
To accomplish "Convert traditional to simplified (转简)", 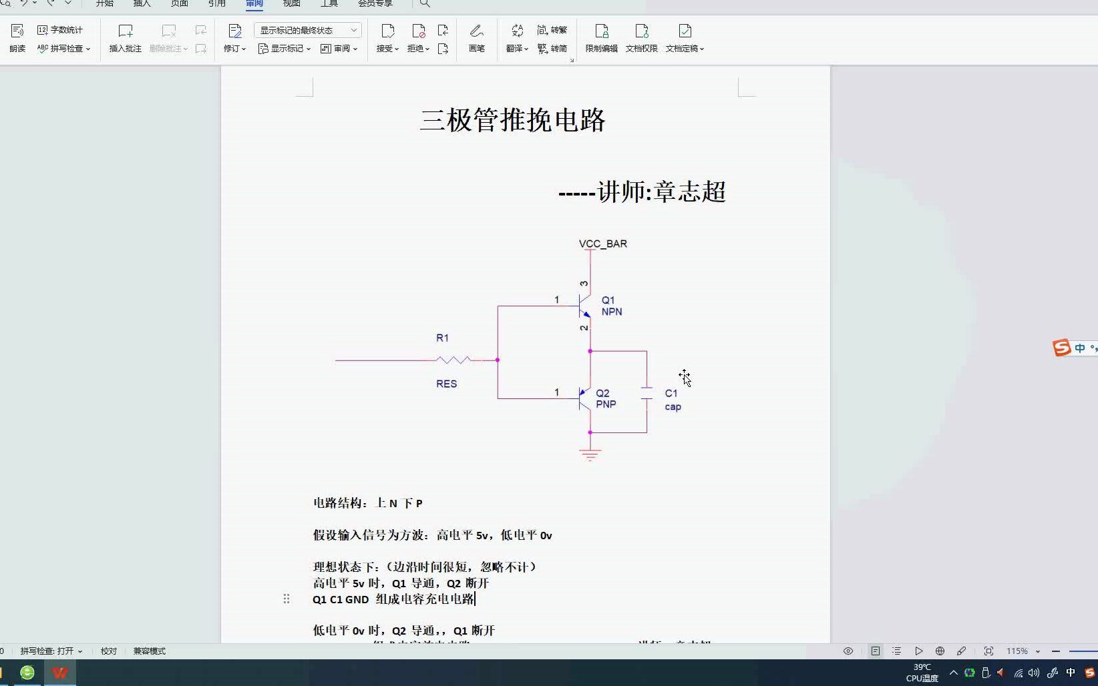I will point(552,49).
